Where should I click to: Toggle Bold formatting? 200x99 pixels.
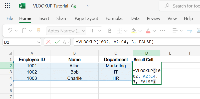(110, 31)
